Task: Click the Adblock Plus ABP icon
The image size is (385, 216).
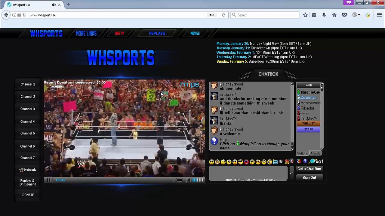Action: point(355,15)
